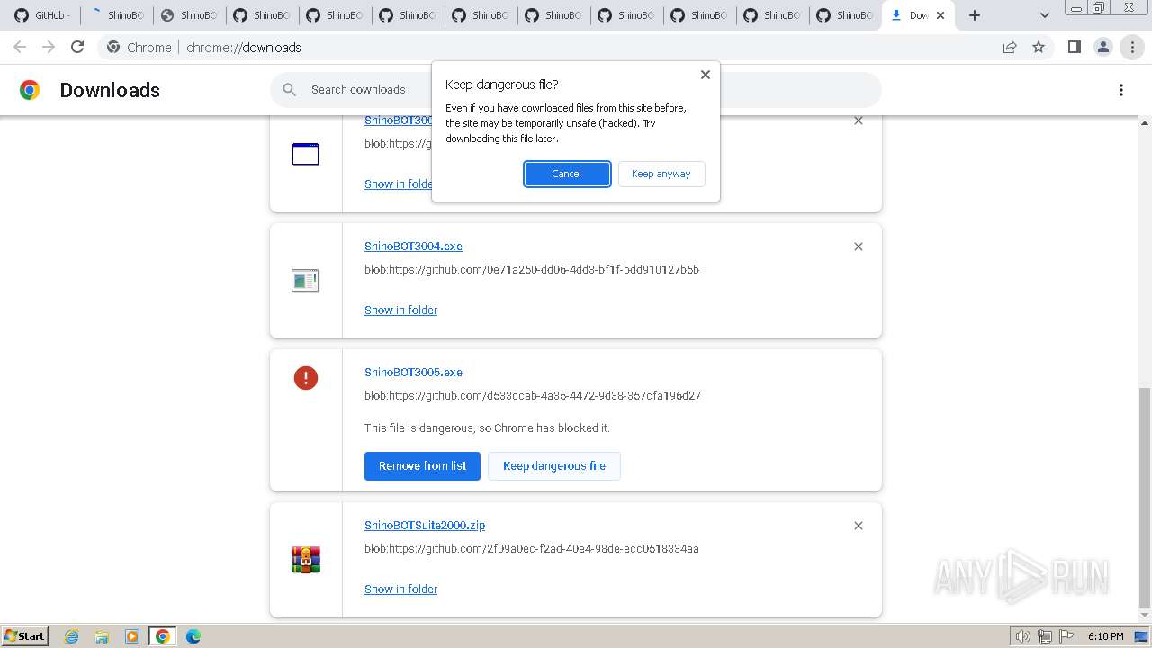The width and height of the screenshot is (1152, 648).
Task: Open the Chrome profile avatar icon
Action: click(x=1102, y=47)
